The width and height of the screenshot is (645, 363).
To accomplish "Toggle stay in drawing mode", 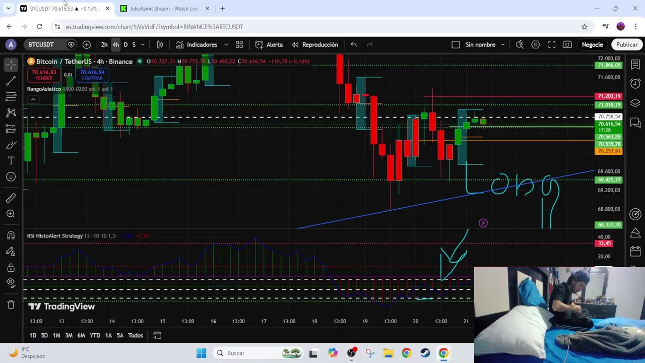I will coord(11,251).
